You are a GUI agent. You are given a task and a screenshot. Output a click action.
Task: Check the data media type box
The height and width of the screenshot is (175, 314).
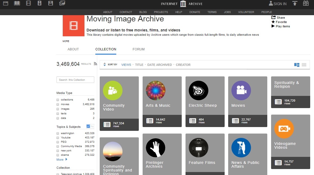58,118
